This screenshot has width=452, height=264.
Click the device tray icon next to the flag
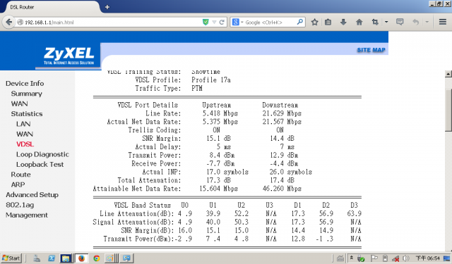click(x=385, y=258)
